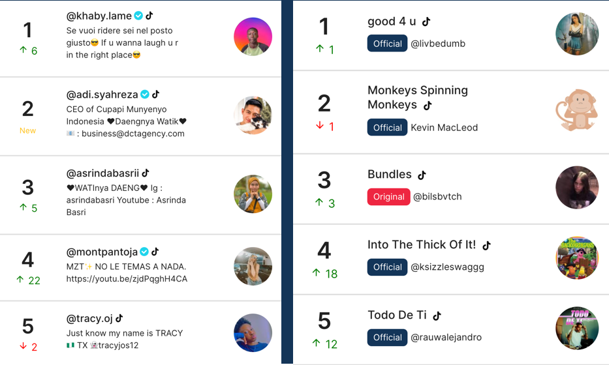This screenshot has width=609, height=365.
Task: Click monkey cover art thumbnail
Action: [577, 109]
